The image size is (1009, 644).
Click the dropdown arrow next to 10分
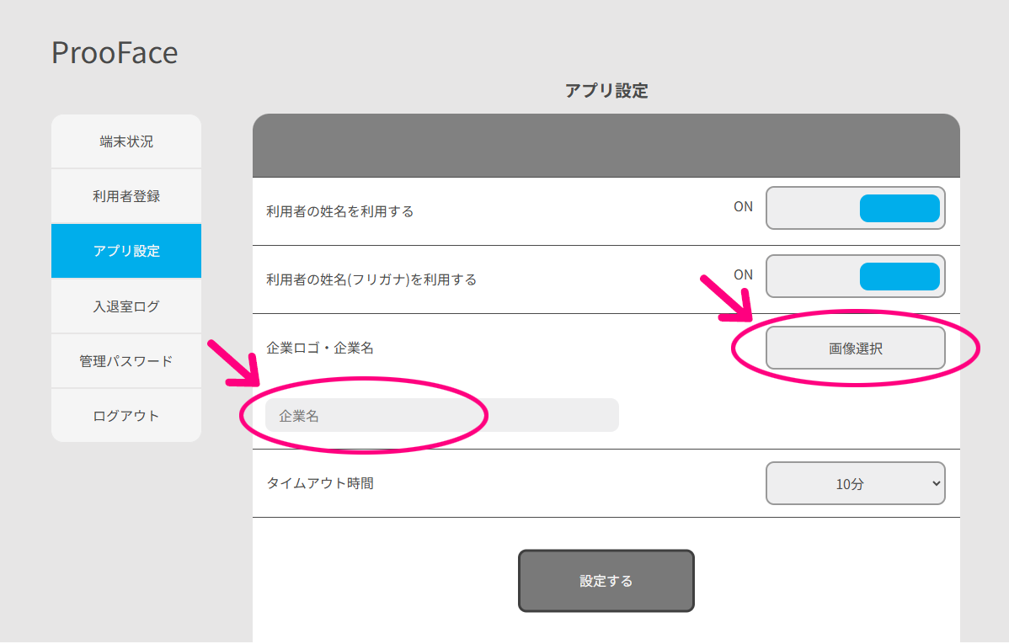(937, 483)
